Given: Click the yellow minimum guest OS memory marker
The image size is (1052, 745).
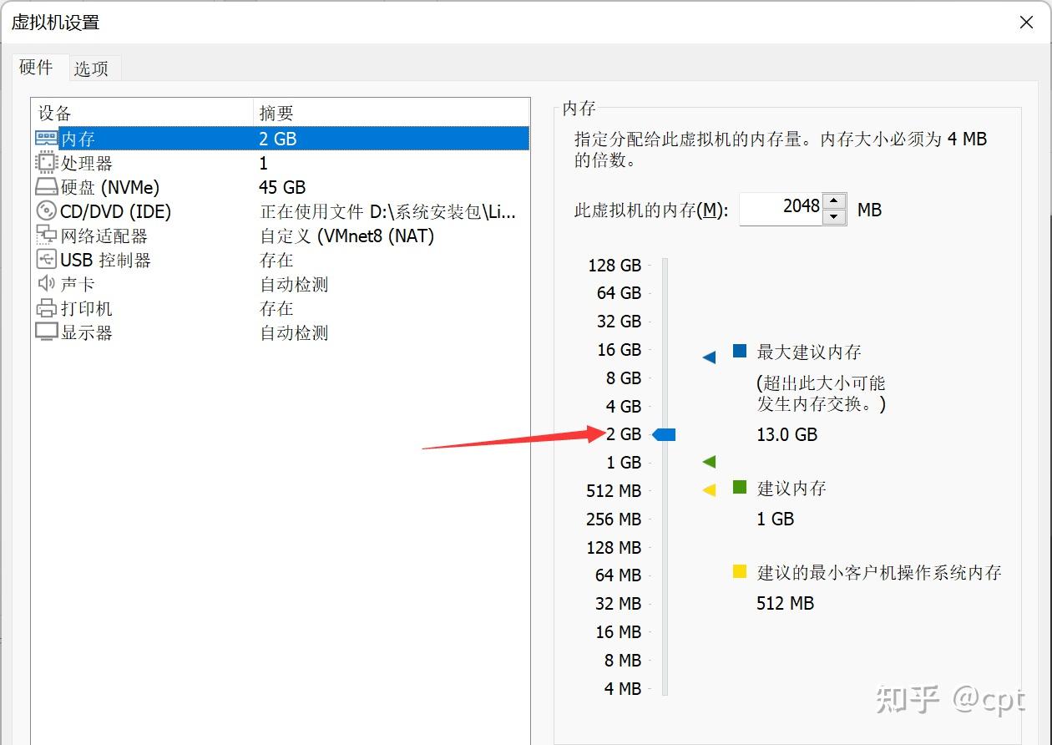Looking at the screenshot, I should (708, 490).
